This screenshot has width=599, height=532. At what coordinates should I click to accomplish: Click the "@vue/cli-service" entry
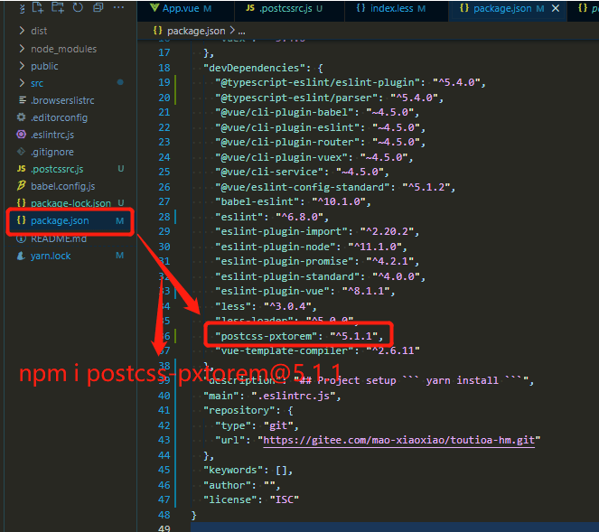pos(302,172)
